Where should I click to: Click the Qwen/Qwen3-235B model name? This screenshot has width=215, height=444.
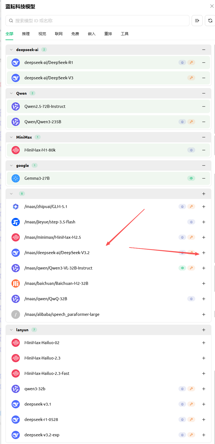coord(43,122)
